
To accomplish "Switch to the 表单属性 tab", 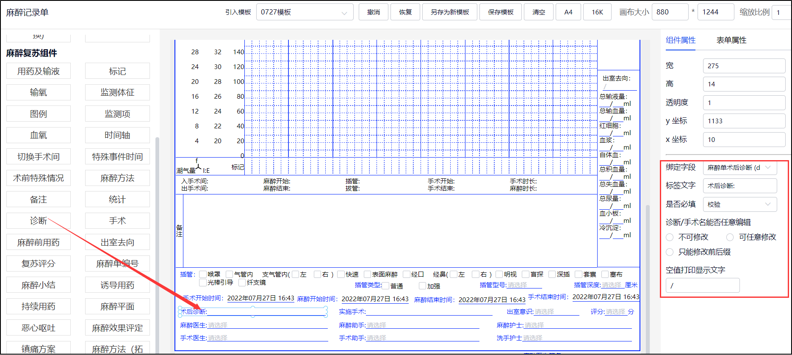I will pos(731,40).
